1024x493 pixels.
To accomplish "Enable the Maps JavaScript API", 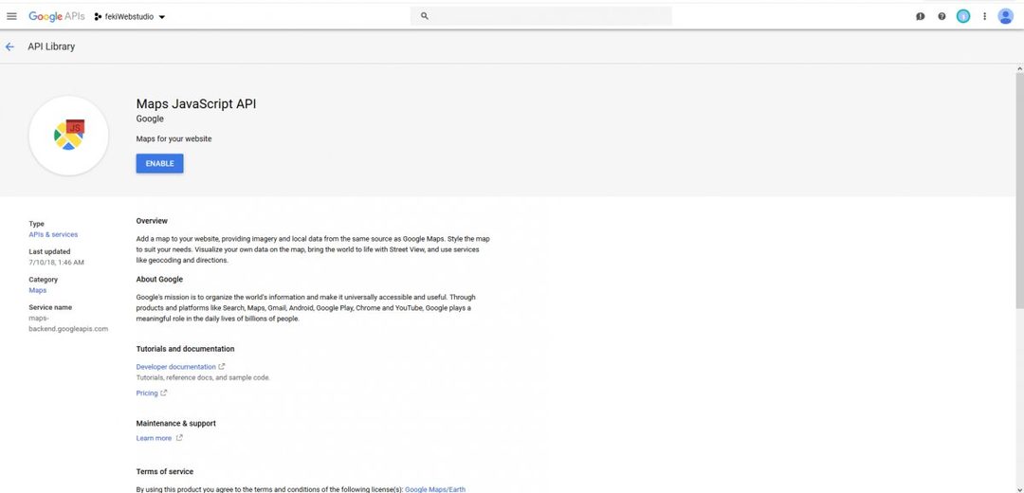I will coord(159,163).
